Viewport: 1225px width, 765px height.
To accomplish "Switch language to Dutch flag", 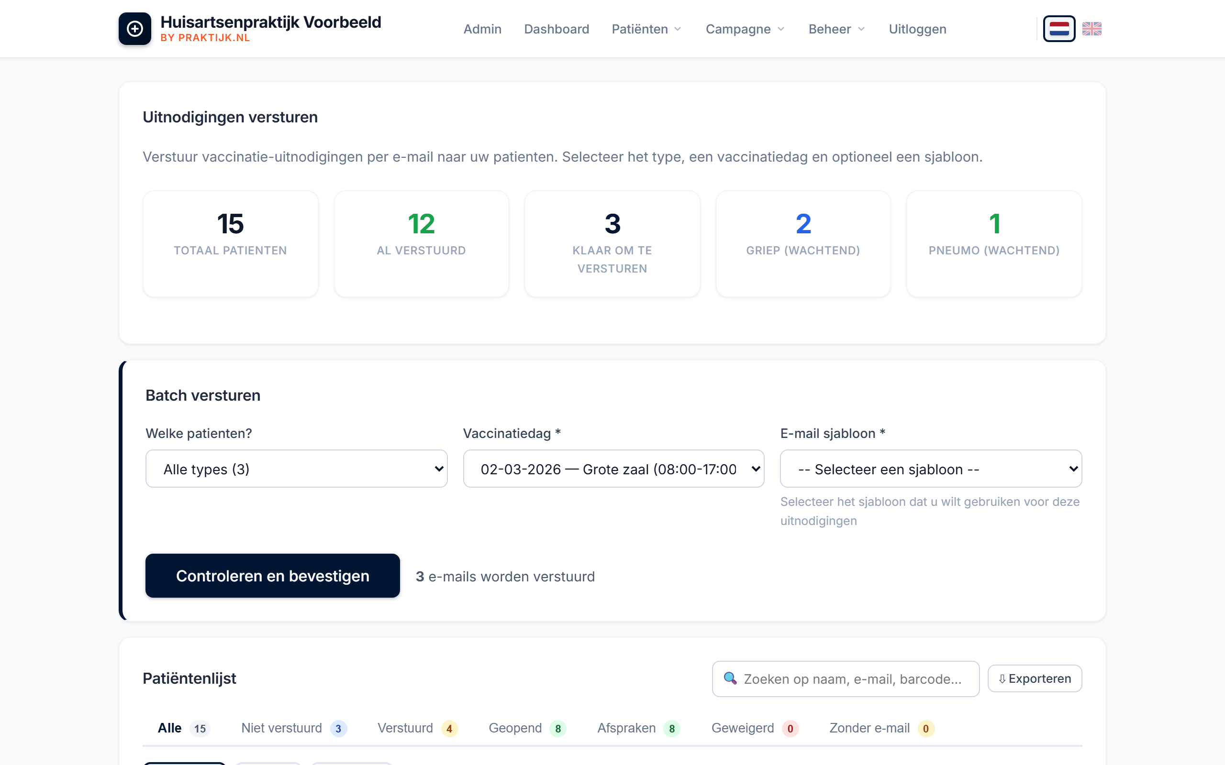I will [x=1059, y=29].
